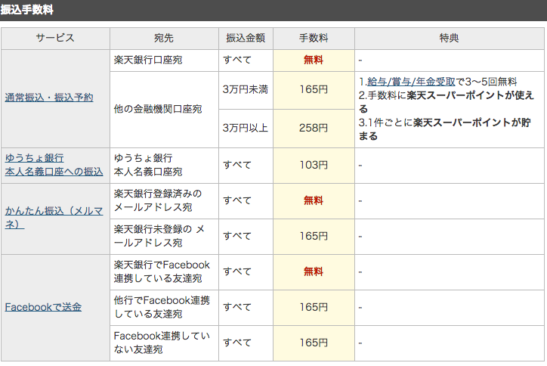Viewport: 547px width, 366px height.
Task: Open the Facebookで送金 link
Action: (x=43, y=307)
